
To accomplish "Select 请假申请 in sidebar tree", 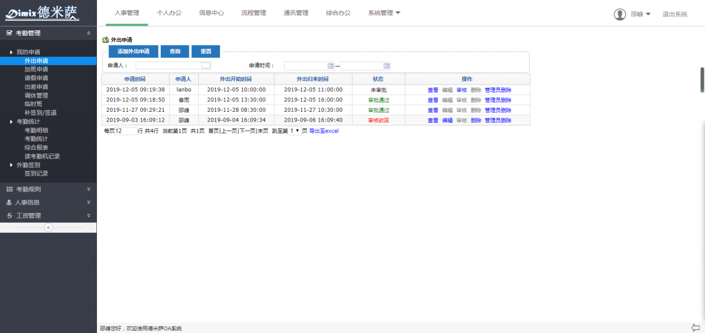I will 36,78.
